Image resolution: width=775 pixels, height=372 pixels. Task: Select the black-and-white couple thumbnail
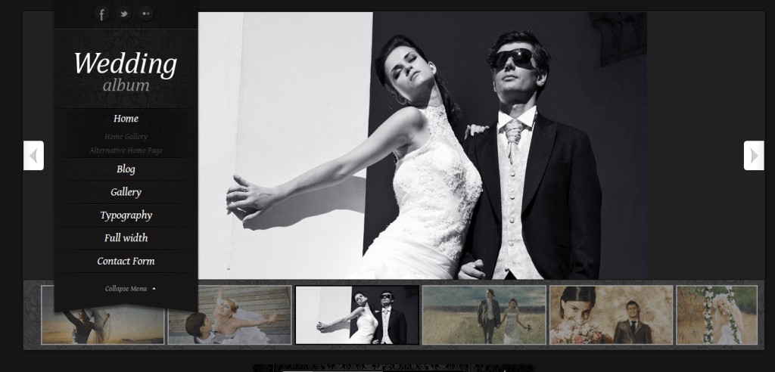(357, 315)
